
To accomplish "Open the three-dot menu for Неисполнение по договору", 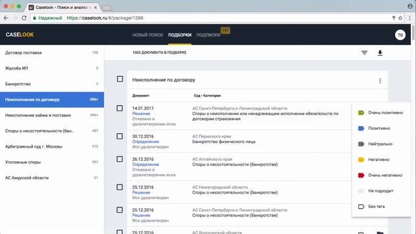I will [x=380, y=81].
